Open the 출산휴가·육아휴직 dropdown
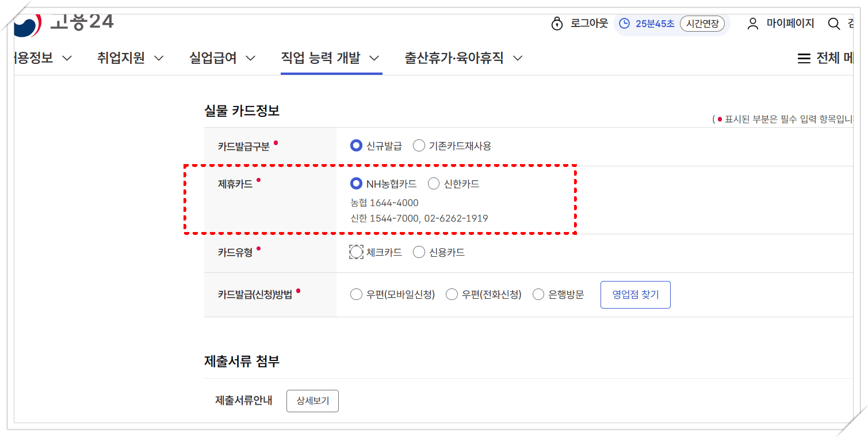The image size is (868, 437). coord(455,58)
